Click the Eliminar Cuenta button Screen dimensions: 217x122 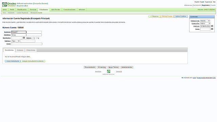(167, 16)
